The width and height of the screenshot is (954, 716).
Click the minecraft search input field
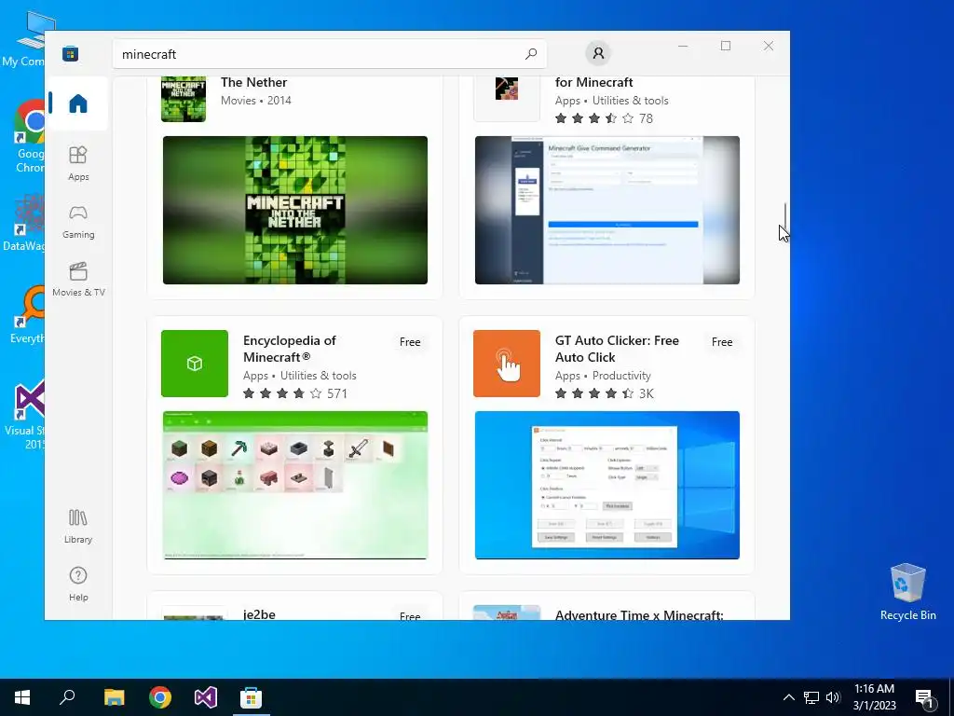[329, 54]
